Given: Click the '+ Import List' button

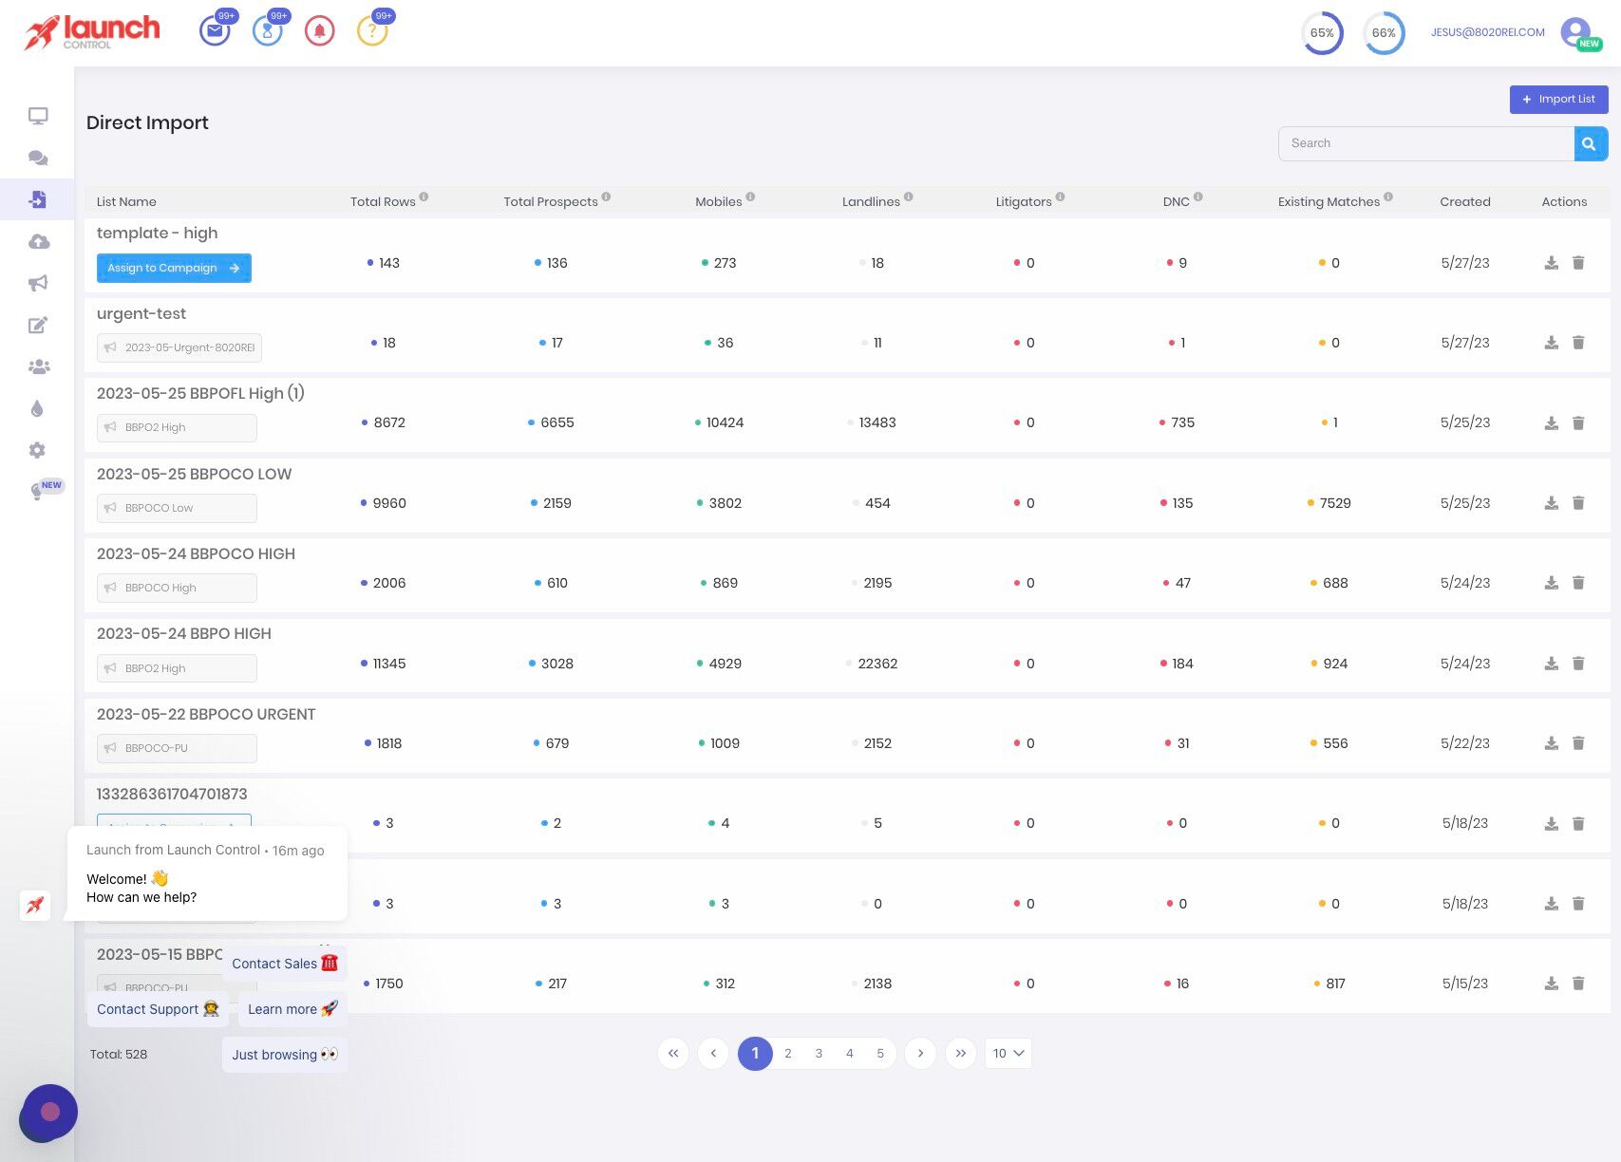Looking at the screenshot, I should (1558, 99).
